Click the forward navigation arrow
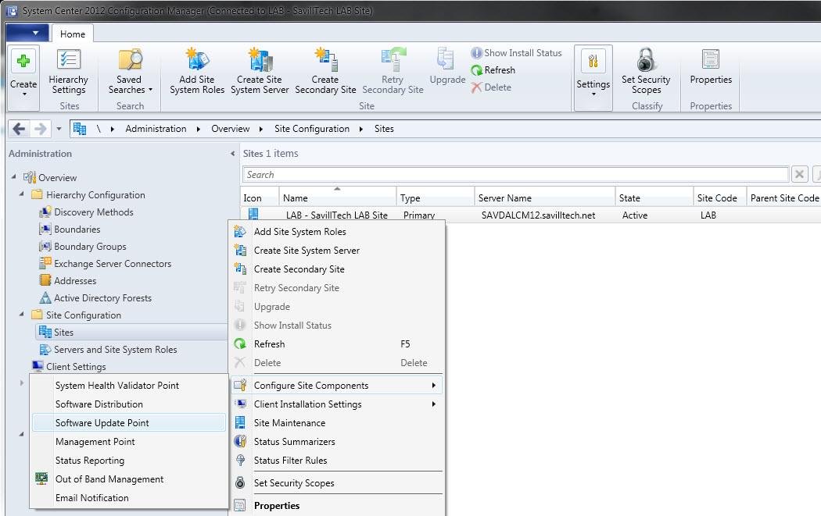Screen dimensions: 821x516 click(x=41, y=129)
